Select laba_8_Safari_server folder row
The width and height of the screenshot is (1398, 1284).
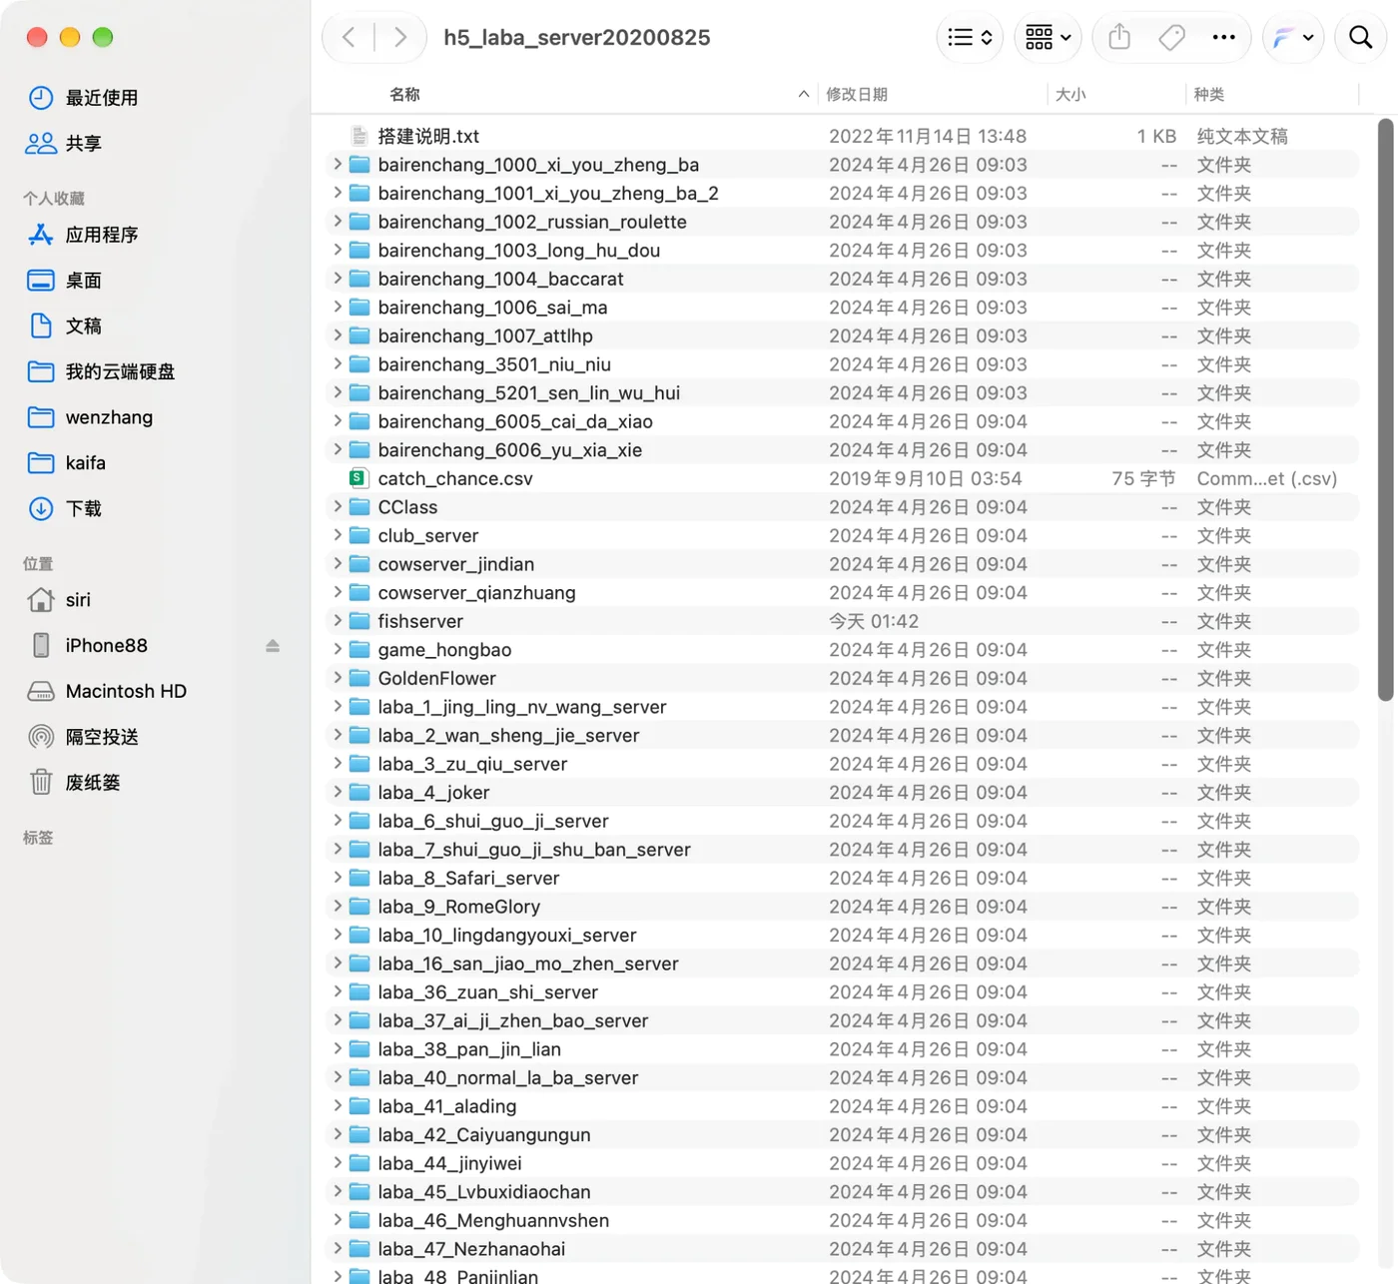click(x=842, y=879)
